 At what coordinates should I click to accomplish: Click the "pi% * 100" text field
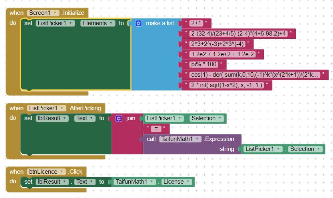[x=204, y=64]
